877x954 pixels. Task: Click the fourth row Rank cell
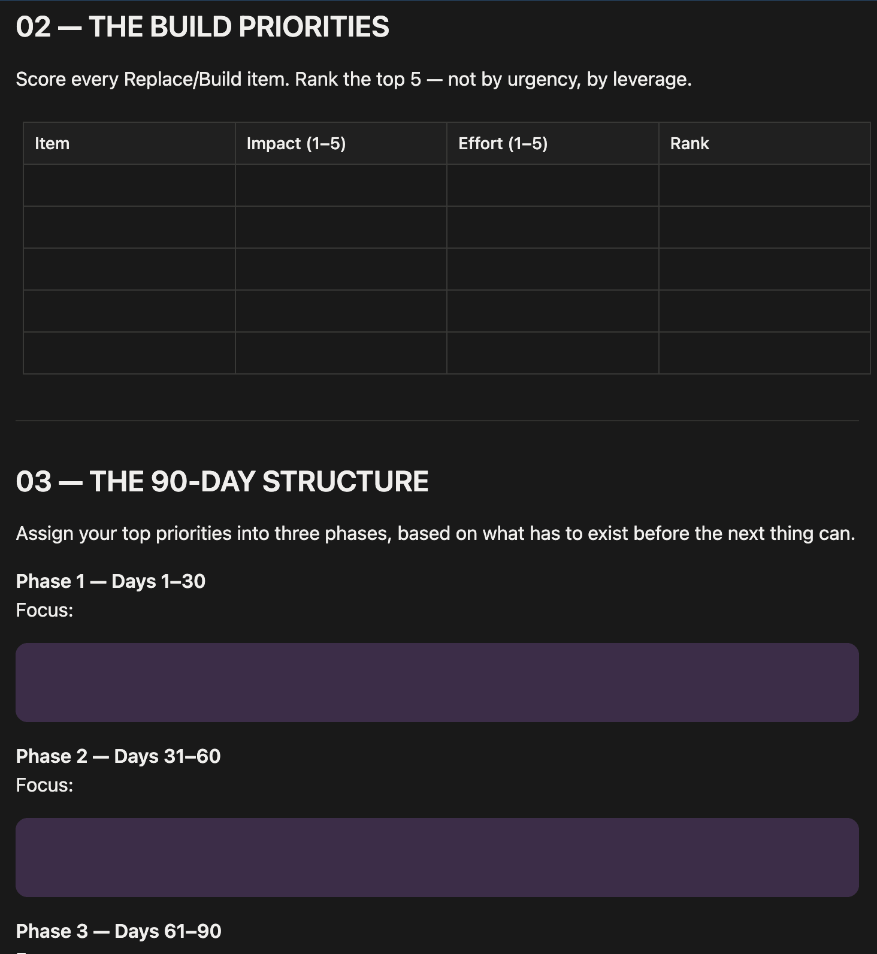coord(764,311)
